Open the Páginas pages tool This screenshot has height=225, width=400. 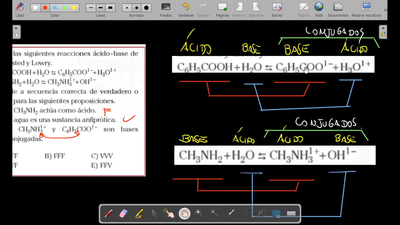click(222, 10)
